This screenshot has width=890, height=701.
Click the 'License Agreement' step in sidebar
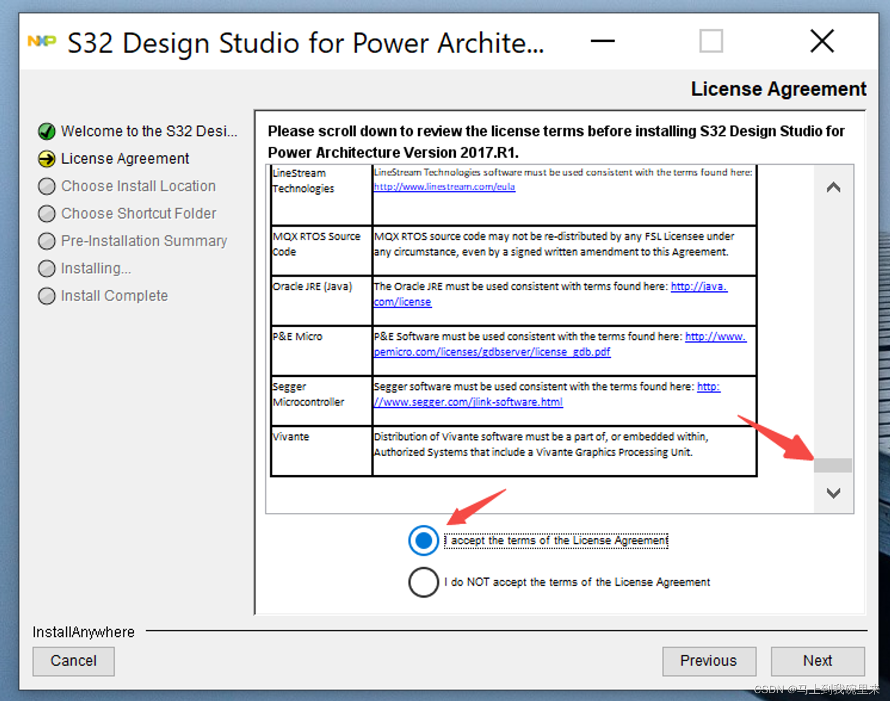[125, 159]
